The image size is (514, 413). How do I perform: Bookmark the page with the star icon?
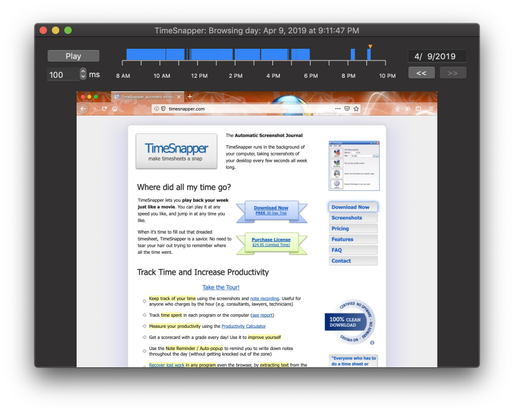356,108
